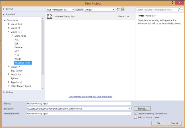Open the Sort by Default dropdown
The width and height of the screenshot is (185, 128).
click(x=99, y=10)
